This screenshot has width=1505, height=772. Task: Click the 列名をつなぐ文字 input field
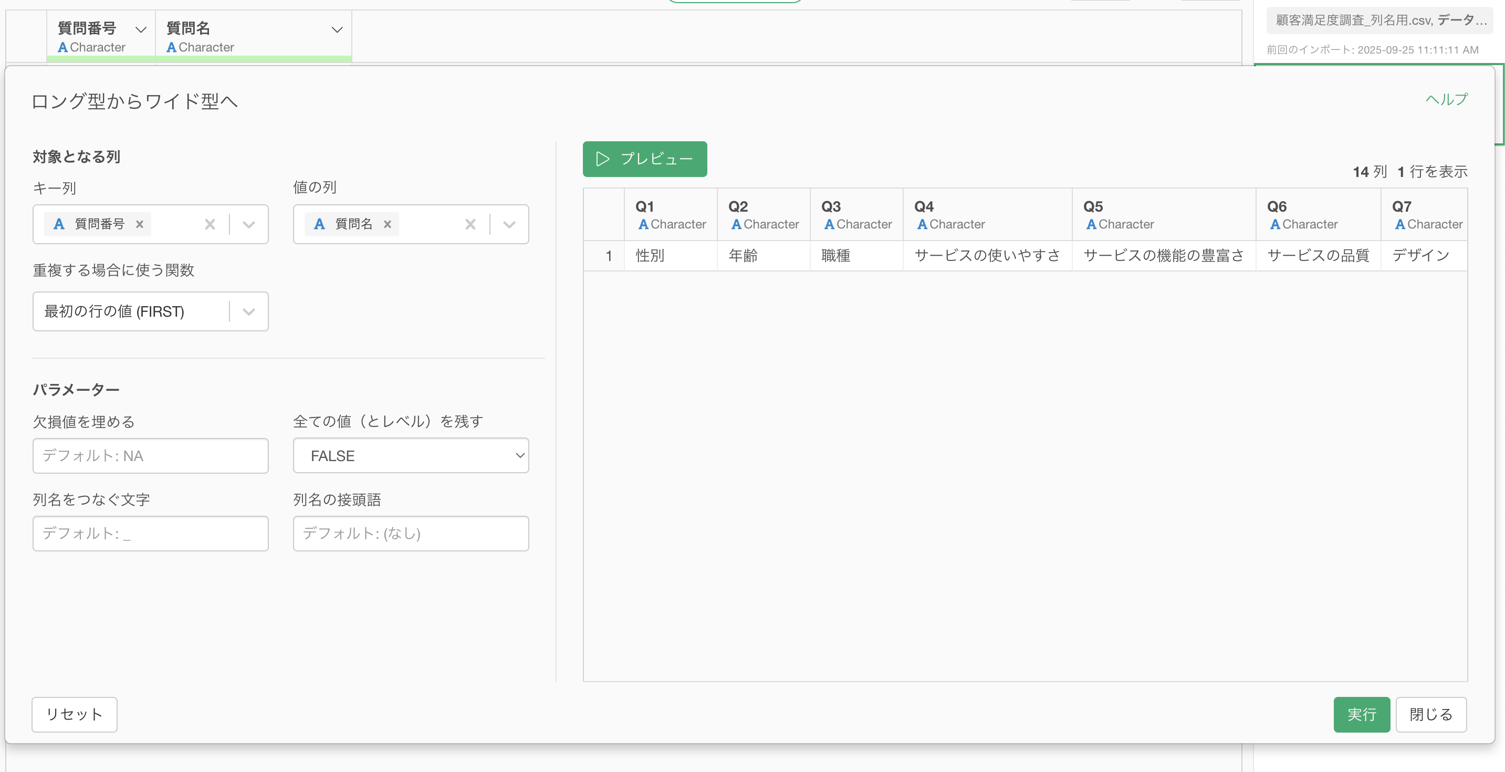pos(151,533)
